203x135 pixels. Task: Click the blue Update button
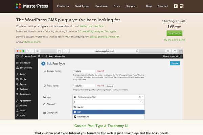click(x=175, y=63)
